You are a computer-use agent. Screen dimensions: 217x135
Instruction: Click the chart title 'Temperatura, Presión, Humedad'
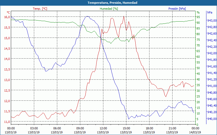pyautogui.click(x=112, y=3)
